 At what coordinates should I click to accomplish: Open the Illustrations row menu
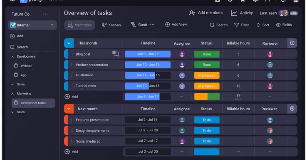coord(71,75)
